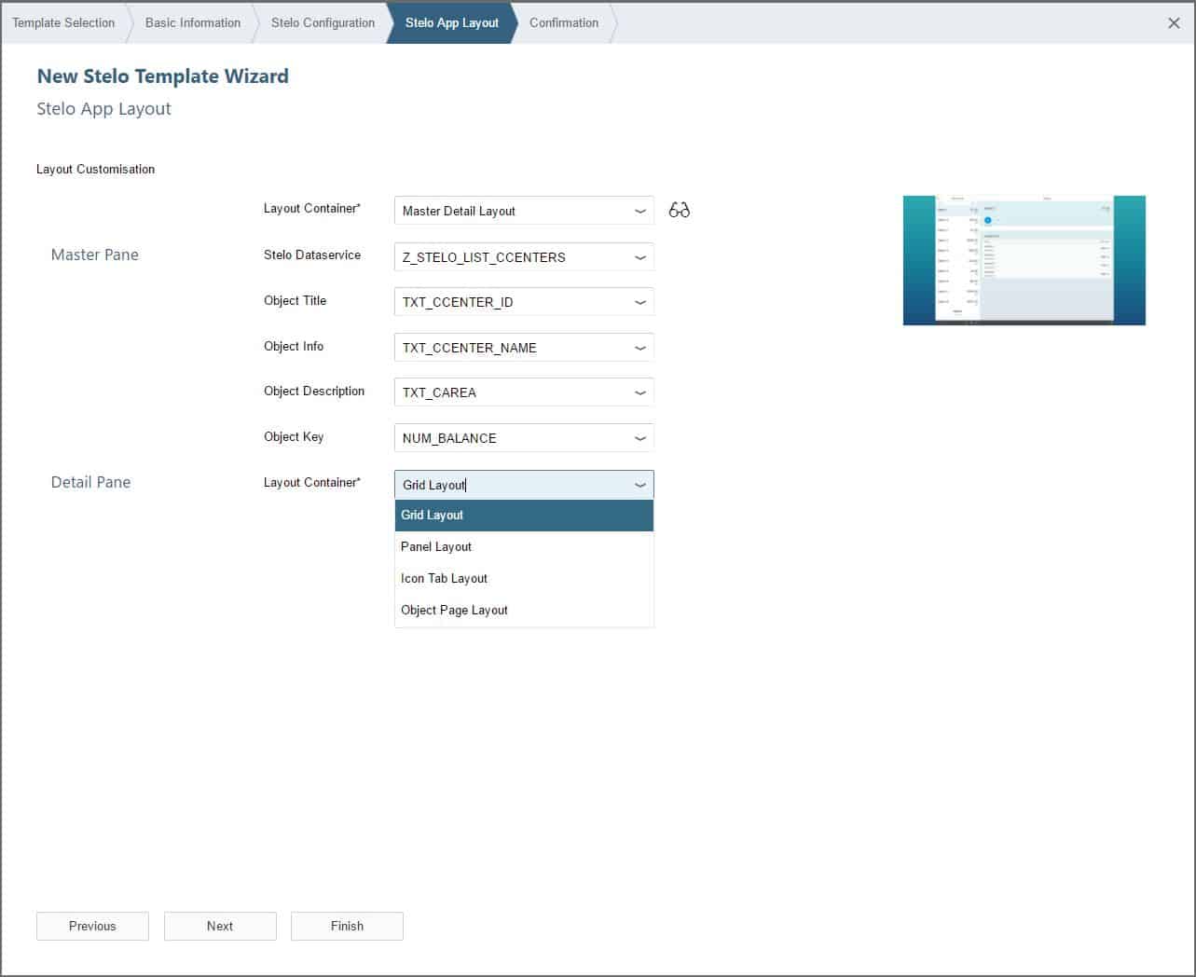Click the glasses preview icon
The height and width of the screenshot is (977, 1196).
click(x=679, y=211)
